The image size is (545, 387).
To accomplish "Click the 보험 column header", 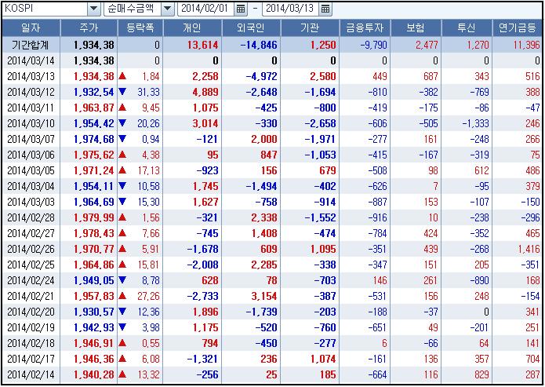I will coord(416,27).
